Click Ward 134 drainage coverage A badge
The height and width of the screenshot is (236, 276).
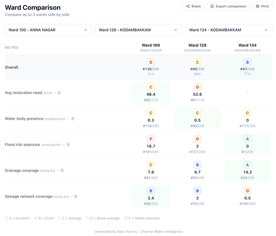[x=248, y=165]
